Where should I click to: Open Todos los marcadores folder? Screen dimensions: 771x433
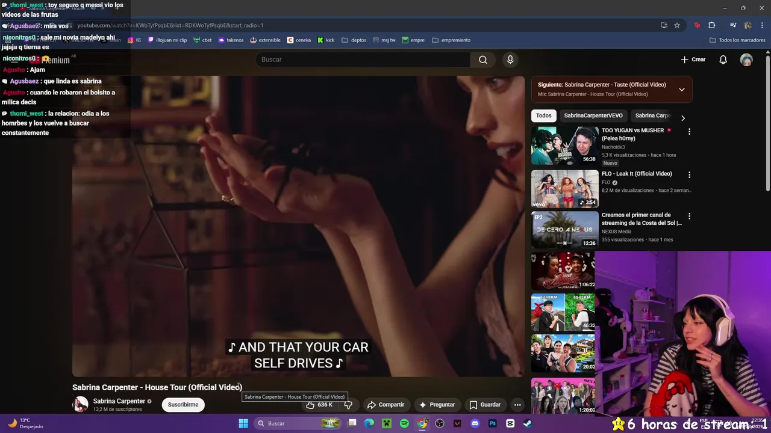point(737,40)
